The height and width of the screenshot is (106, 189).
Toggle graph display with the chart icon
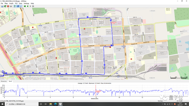(x=21, y=6)
